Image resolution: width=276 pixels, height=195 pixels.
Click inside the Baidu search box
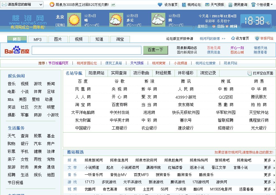click(x=86, y=50)
